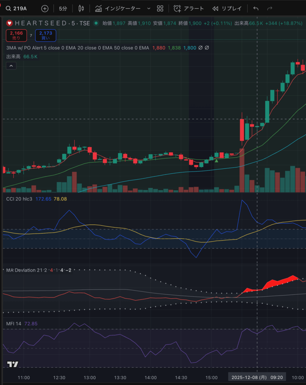The image size is (306, 385).
Task: Select the MFI 14 indicator label
Action: (x=14, y=323)
